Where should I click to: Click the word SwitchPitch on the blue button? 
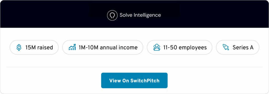pos(145,80)
